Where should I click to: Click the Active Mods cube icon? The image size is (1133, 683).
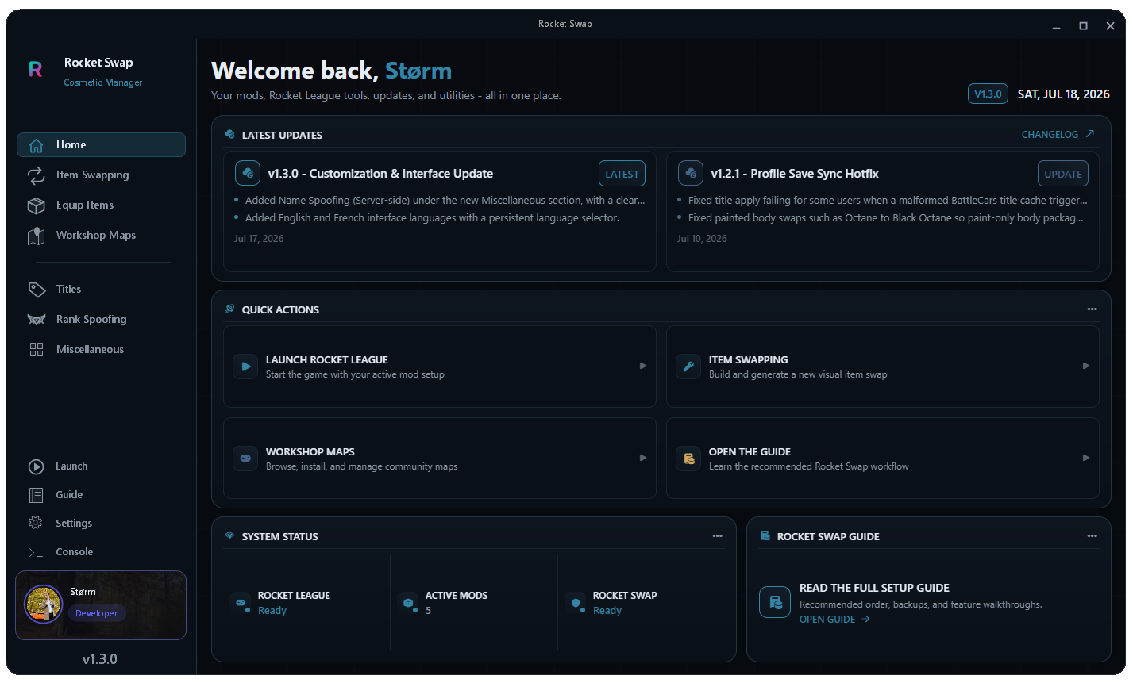click(x=408, y=603)
